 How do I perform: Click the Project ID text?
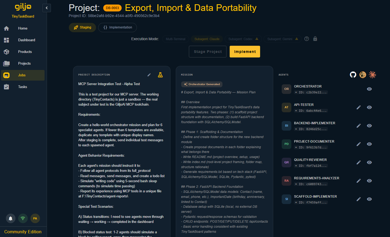pos(114,16)
